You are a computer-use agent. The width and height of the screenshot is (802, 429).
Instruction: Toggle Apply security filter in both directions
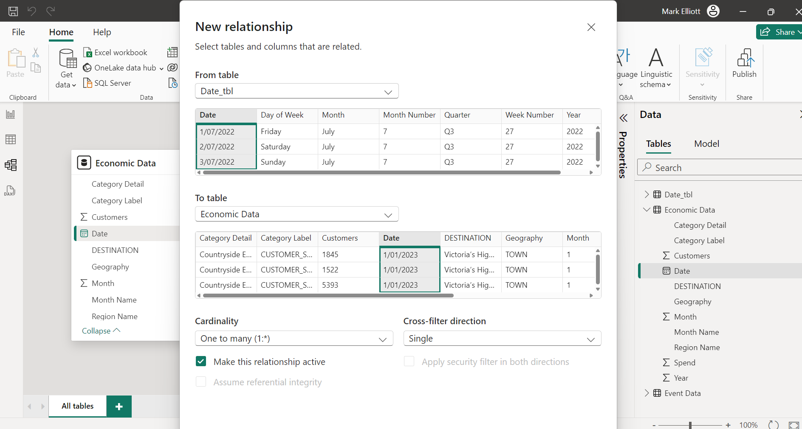409,361
